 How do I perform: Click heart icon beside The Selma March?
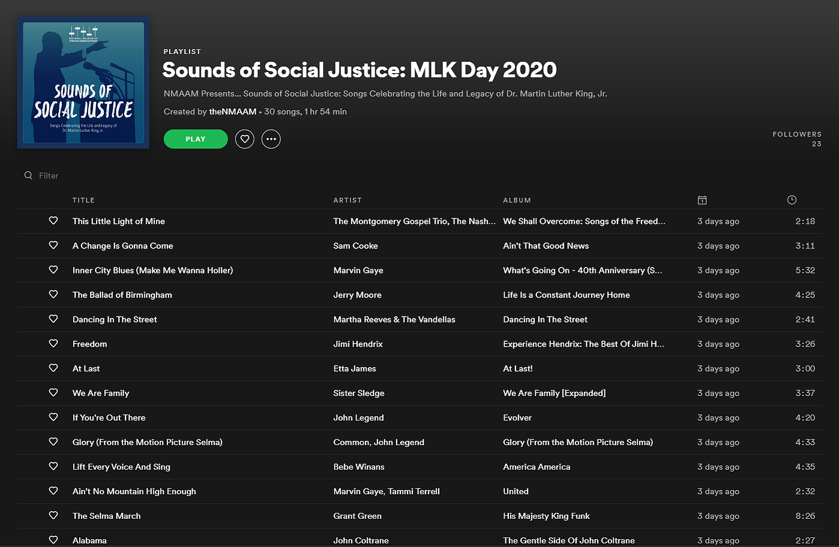coord(53,516)
